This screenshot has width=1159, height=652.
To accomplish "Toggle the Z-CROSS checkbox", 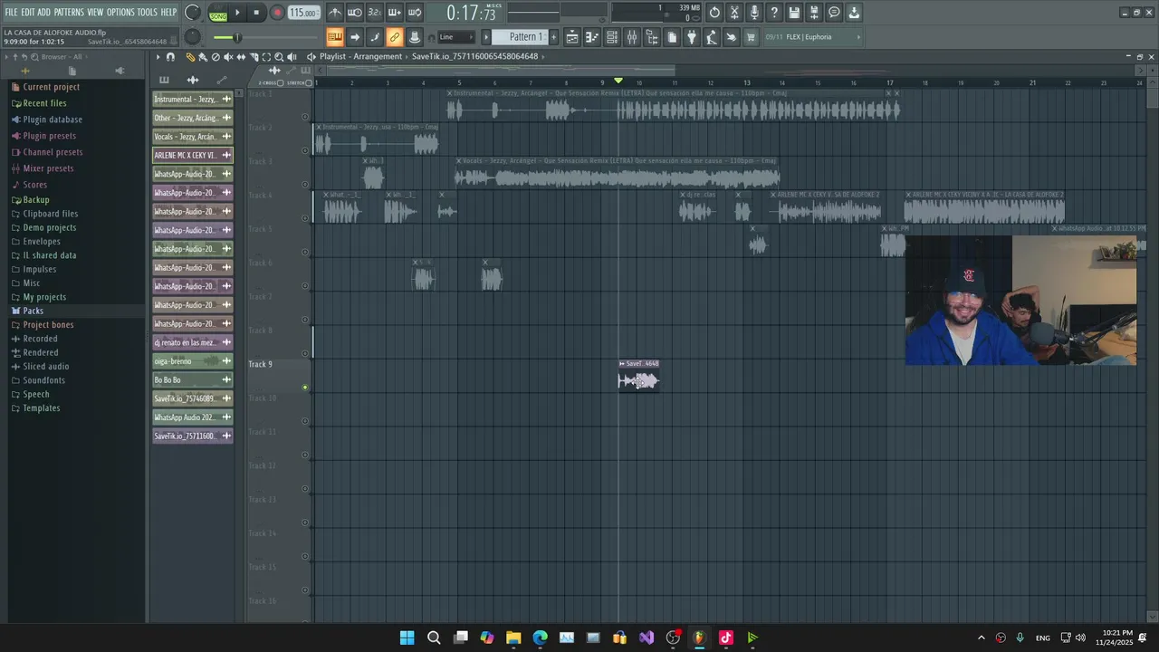I will point(281,82).
